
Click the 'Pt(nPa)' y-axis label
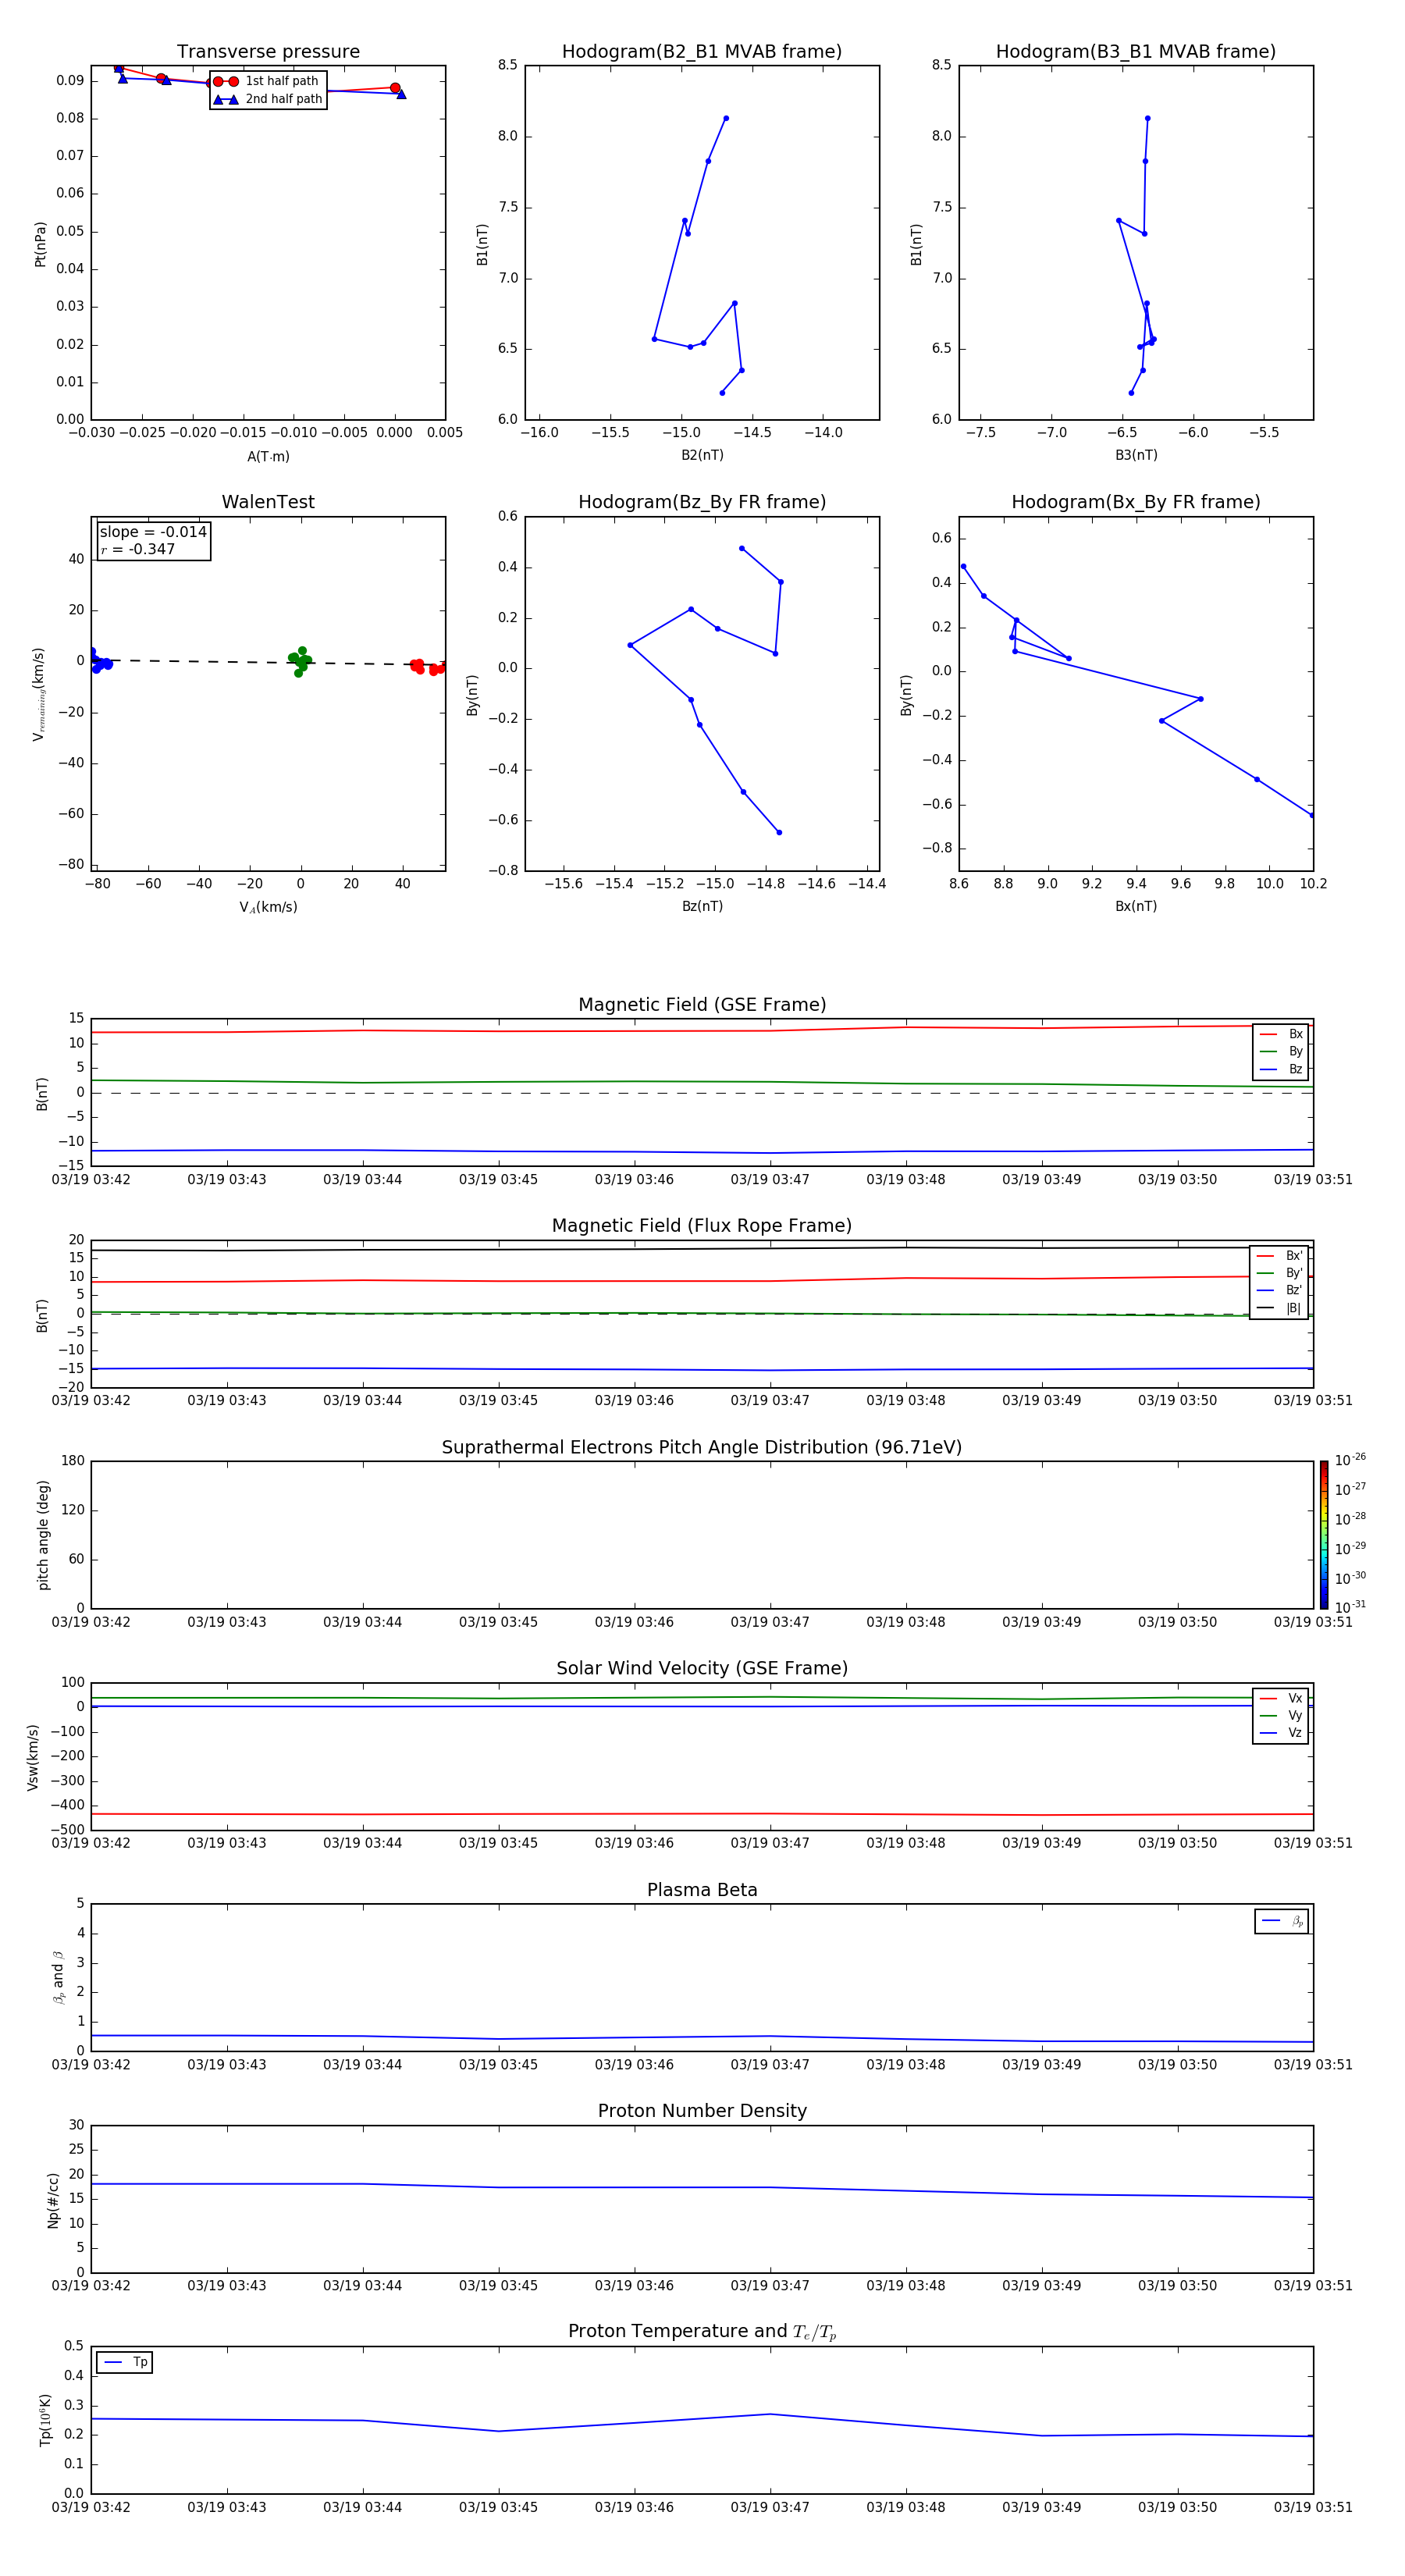point(41,244)
